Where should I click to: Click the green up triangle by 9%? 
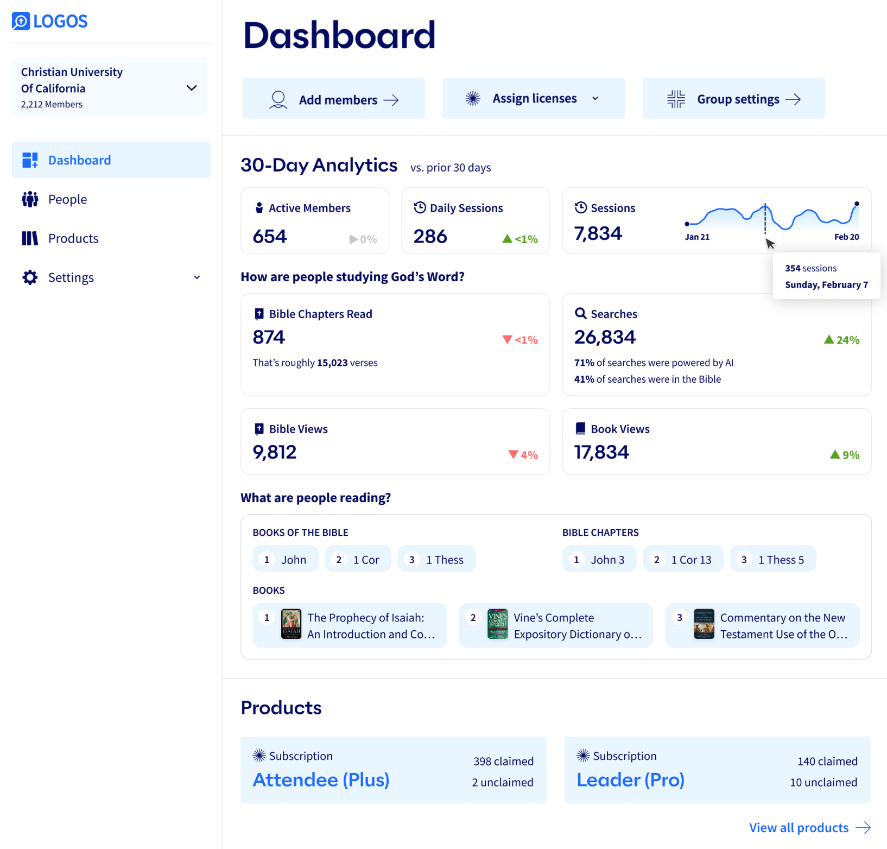(835, 454)
